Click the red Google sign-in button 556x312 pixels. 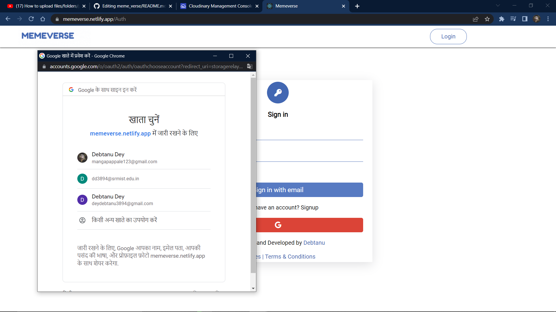[x=309, y=225]
